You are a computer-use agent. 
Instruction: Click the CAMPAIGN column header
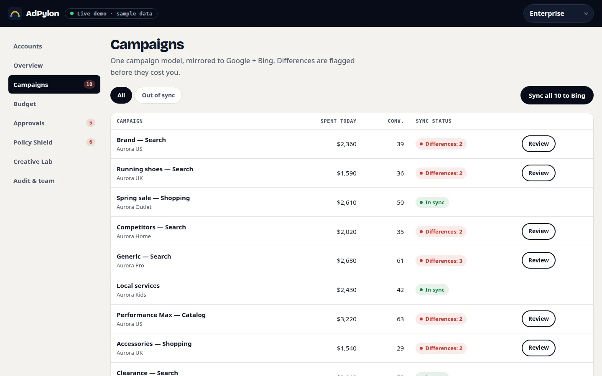click(x=130, y=121)
